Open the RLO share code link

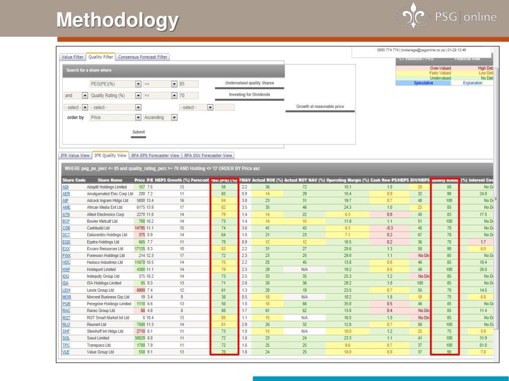66,324
